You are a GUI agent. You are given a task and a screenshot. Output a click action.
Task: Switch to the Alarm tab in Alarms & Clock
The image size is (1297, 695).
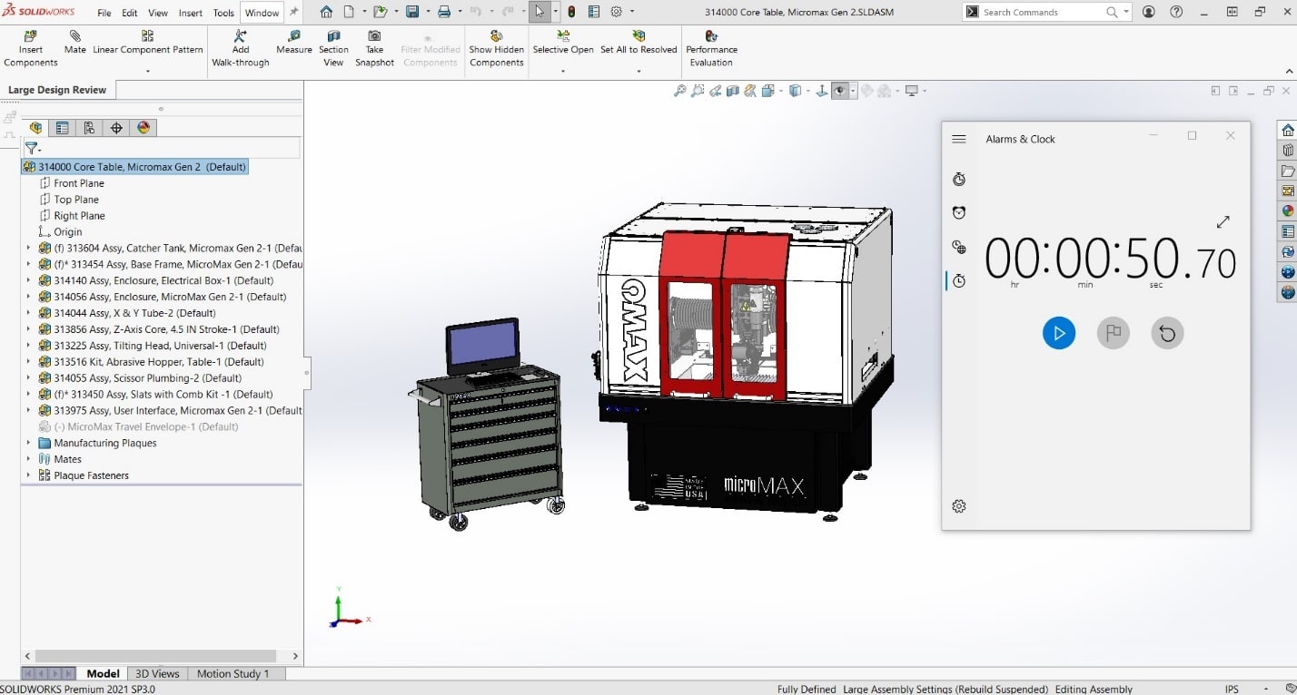959,212
